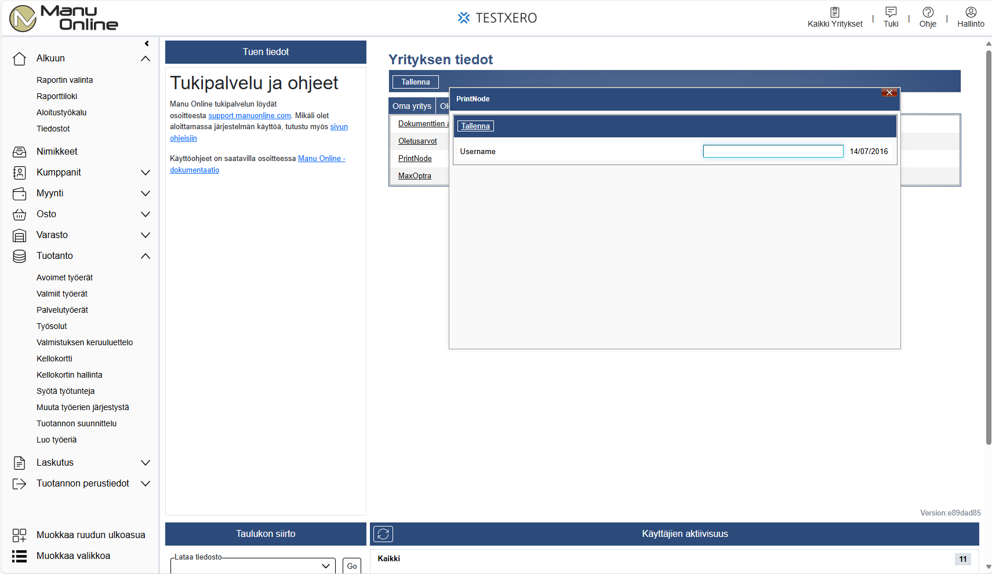Image resolution: width=992 pixels, height=574 pixels.
Task: Click the Tuotanto database icon
Action: [20, 256]
